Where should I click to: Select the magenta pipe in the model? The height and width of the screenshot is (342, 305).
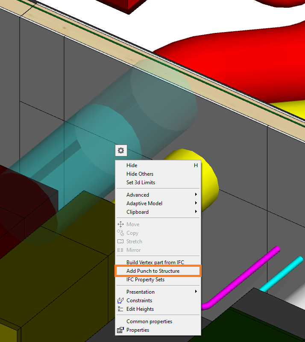(x=248, y=274)
